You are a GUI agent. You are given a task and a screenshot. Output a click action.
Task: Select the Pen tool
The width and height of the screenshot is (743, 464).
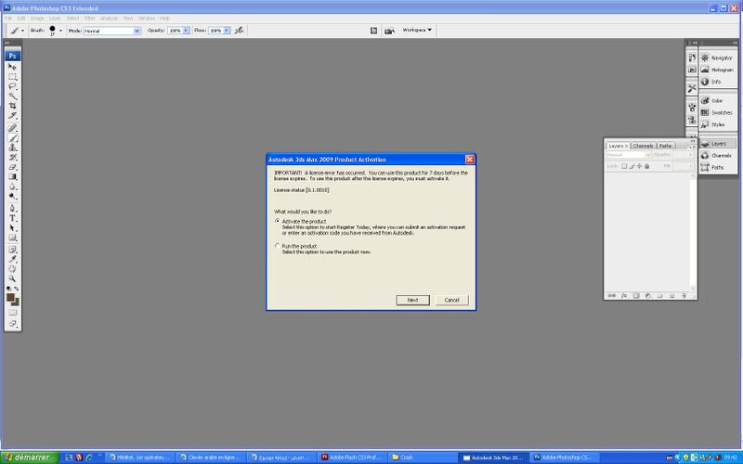click(13, 208)
